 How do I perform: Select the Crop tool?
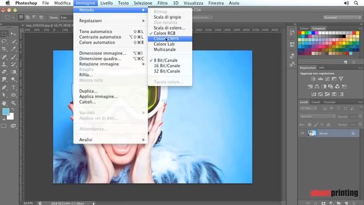coord(4,49)
